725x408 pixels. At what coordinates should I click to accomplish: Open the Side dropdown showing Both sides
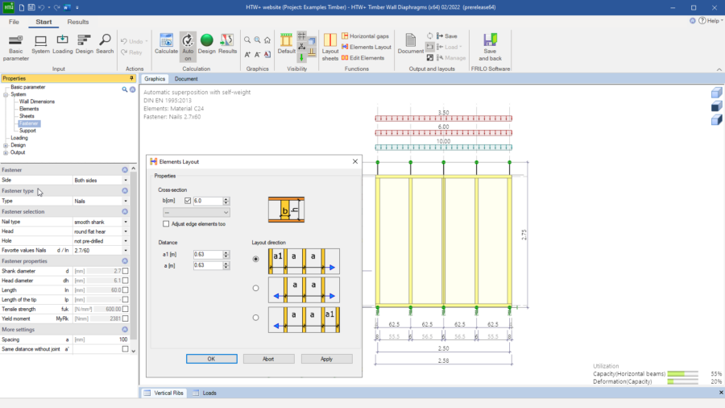[101, 180]
